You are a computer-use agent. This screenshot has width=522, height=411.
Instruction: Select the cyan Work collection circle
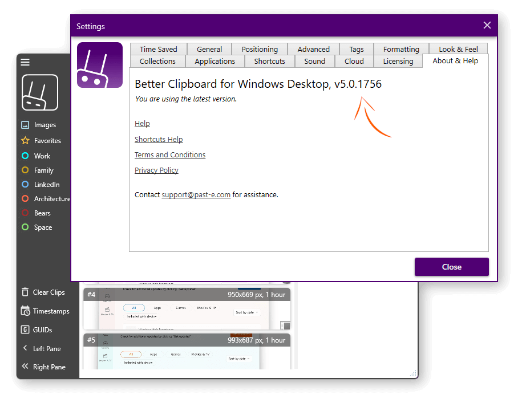(x=25, y=156)
